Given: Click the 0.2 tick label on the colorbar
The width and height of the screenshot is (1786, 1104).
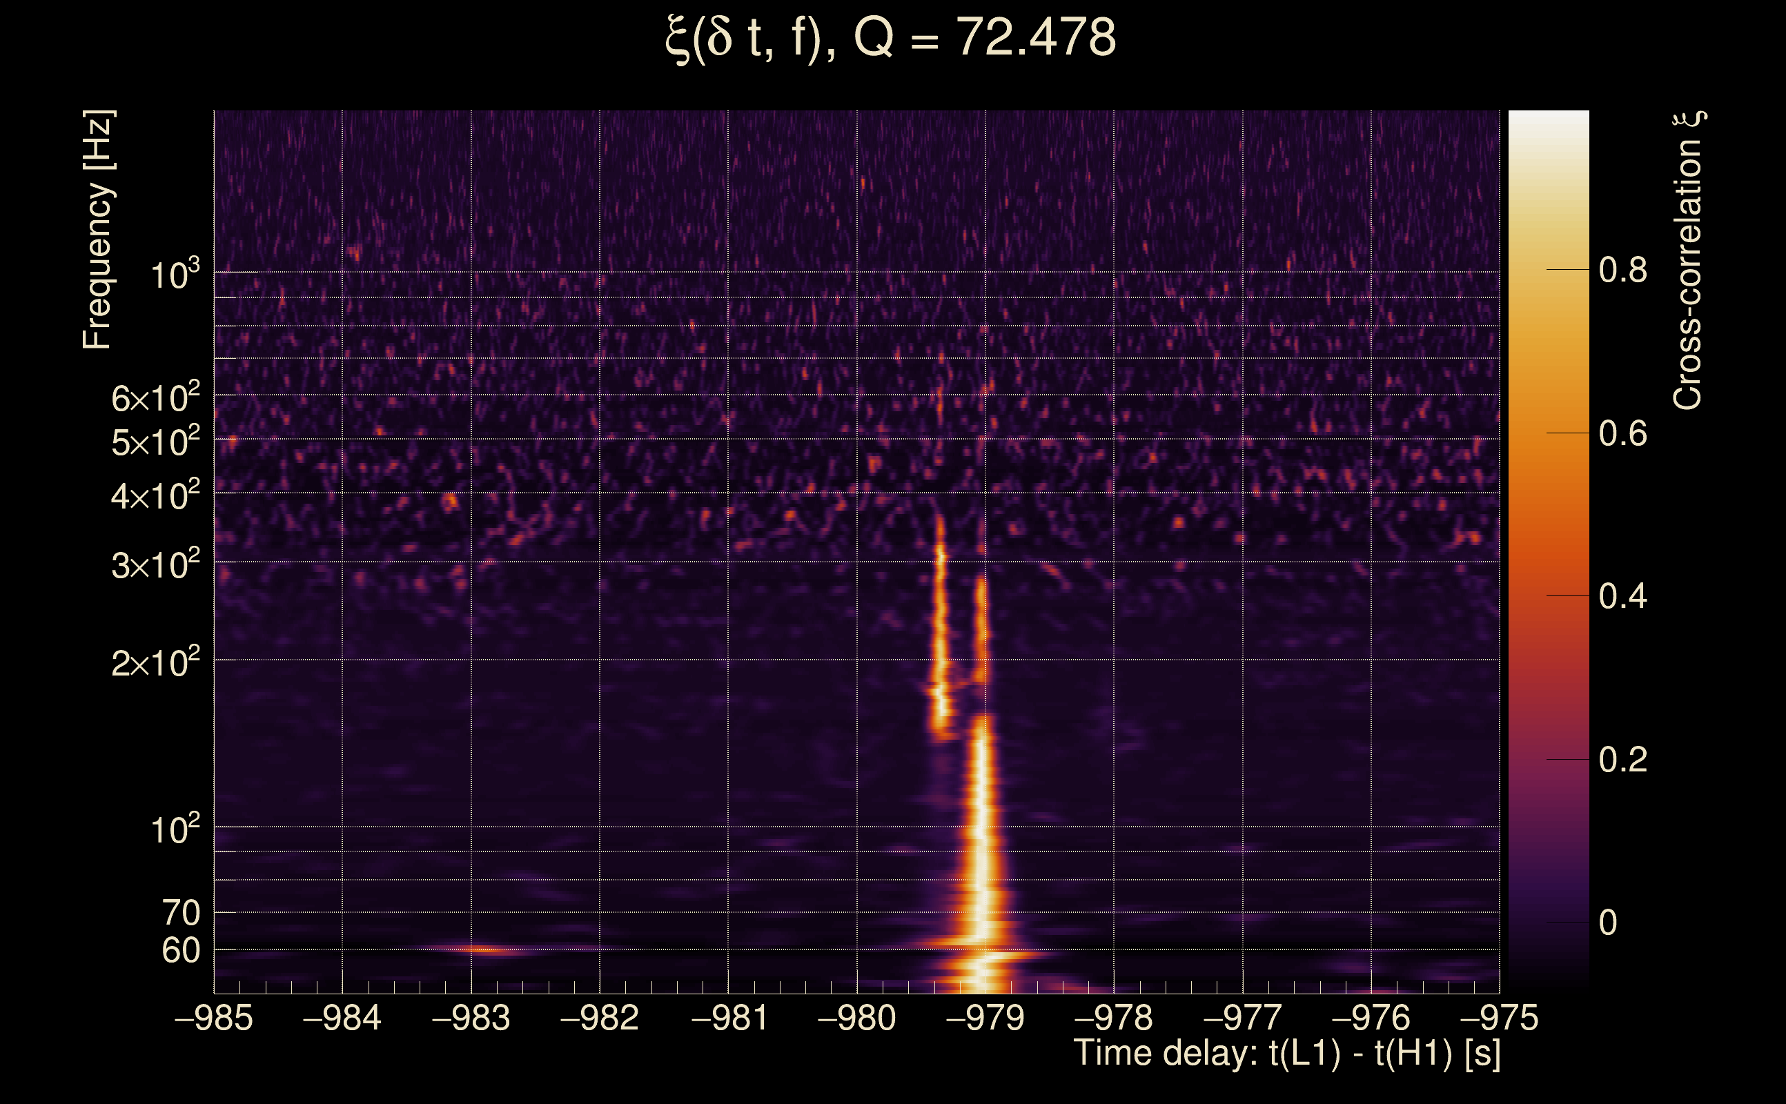Looking at the screenshot, I should (x=1622, y=760).
